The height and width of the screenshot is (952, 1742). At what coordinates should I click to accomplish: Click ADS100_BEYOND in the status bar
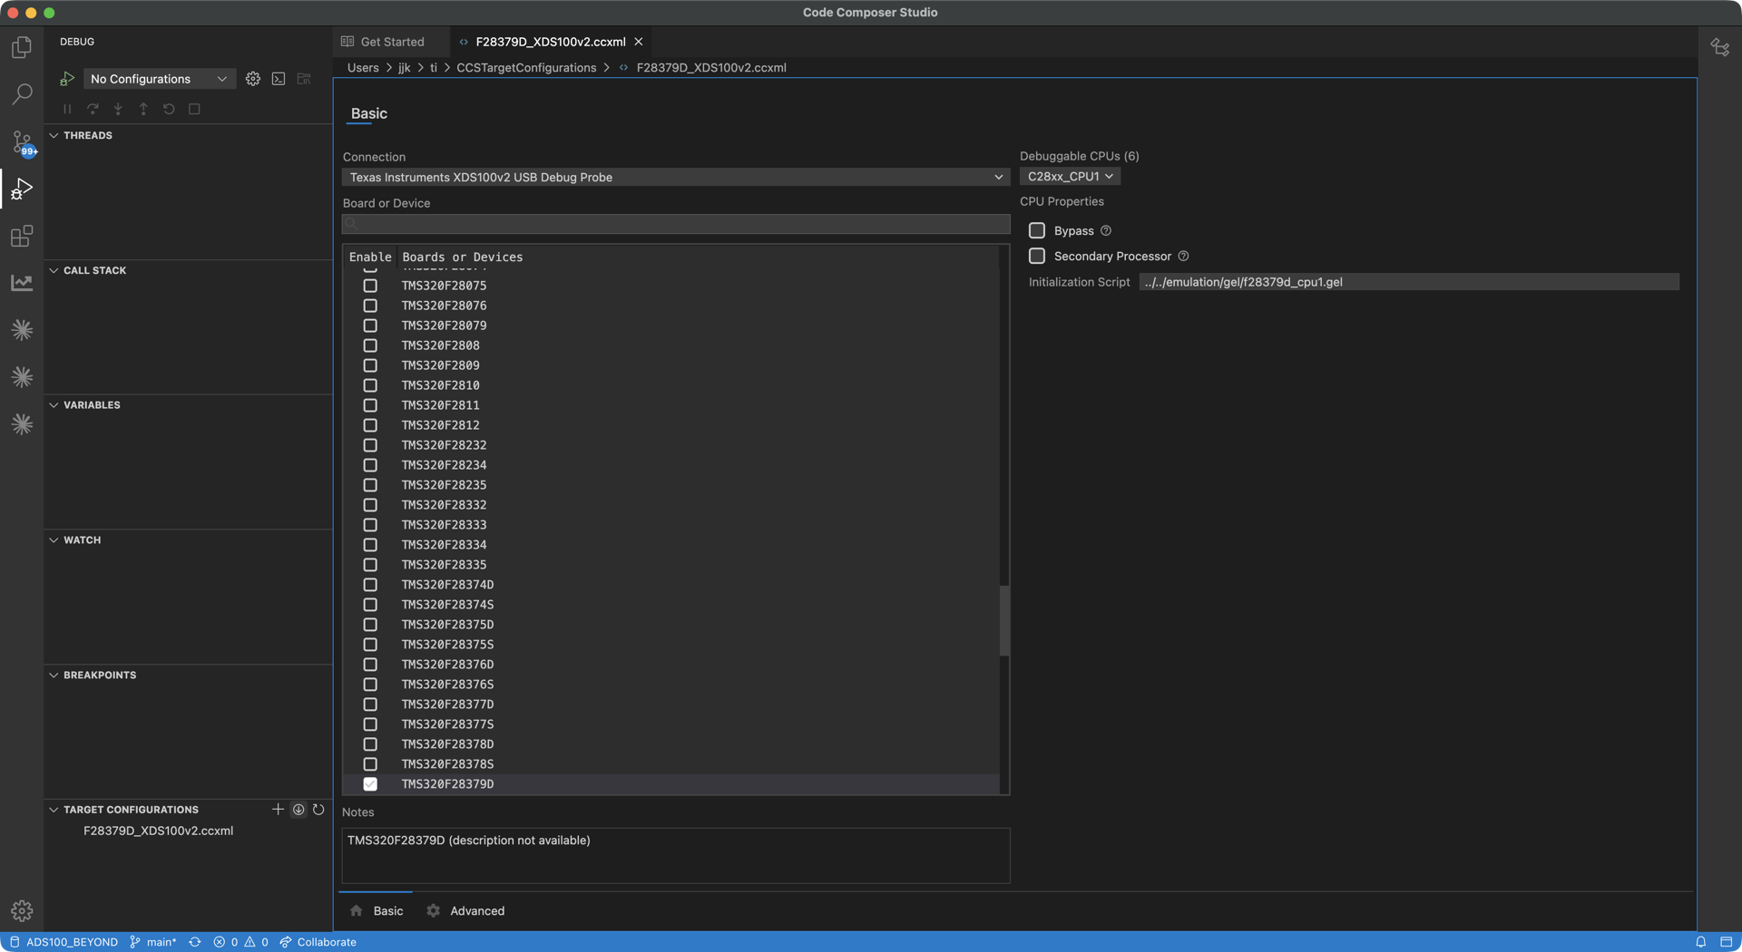(x=64, y=942)
